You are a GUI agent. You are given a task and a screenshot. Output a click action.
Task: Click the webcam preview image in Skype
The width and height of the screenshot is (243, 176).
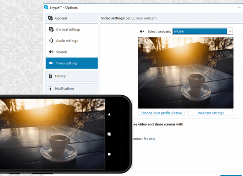tap(186, 73)
